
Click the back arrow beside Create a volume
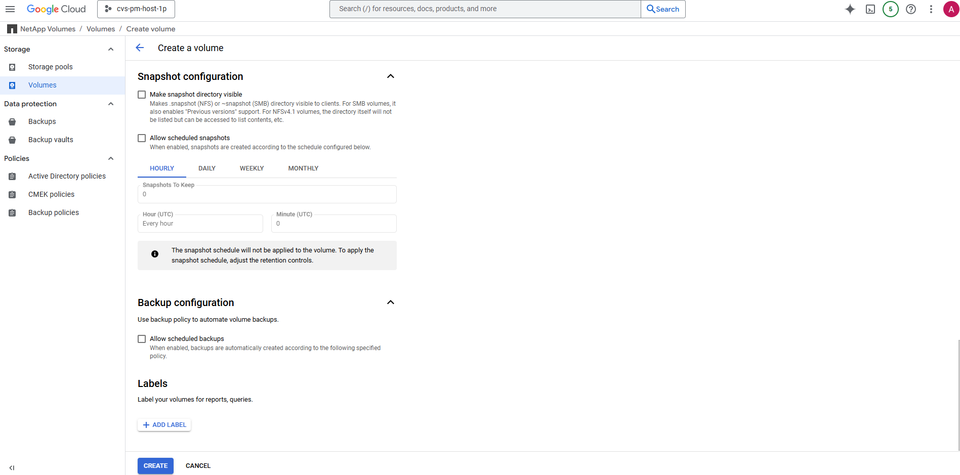[x=140, y=48]
